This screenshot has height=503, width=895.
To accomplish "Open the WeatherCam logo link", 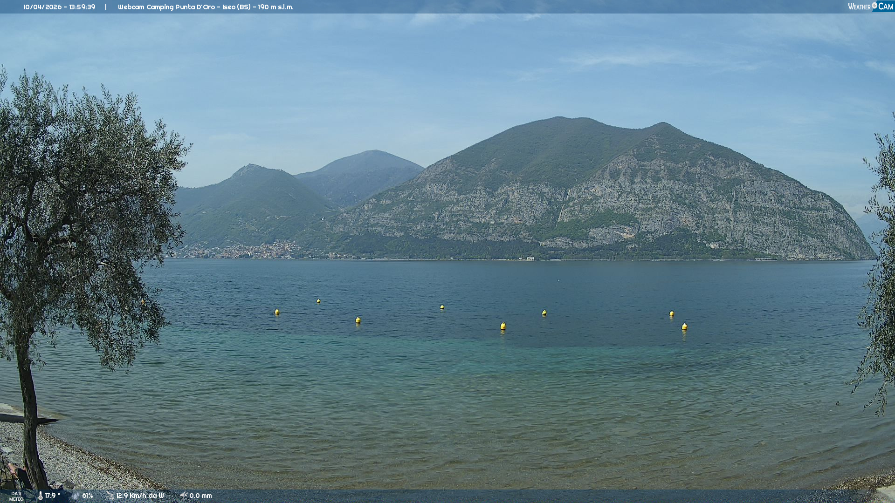I will [870, 7].
